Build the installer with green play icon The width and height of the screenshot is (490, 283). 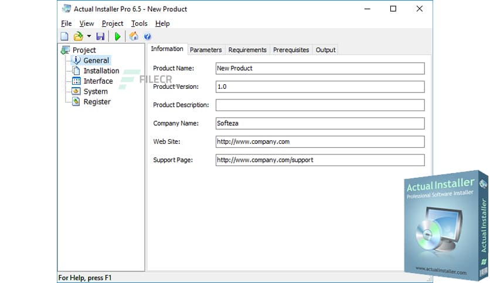pos(117,36)
